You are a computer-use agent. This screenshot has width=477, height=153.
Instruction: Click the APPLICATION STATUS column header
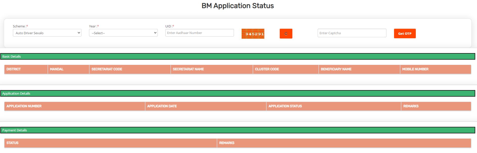pyautogui.click(x=285, y=106)
